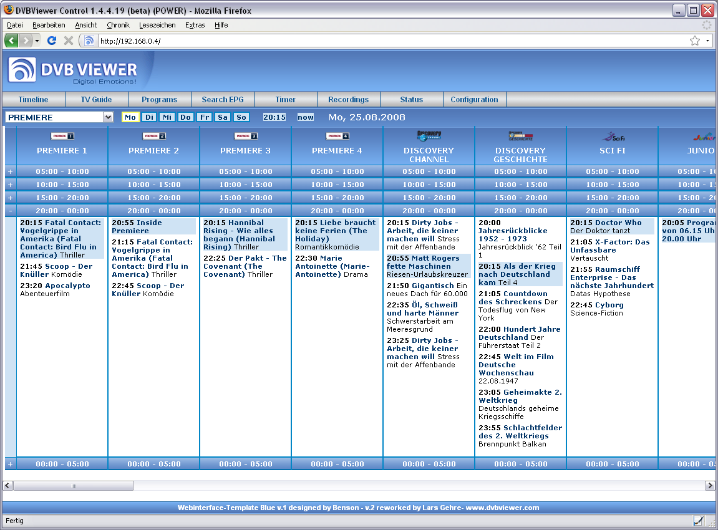Viewport: 718px width, 530px height.
Task: Collapse the 20:00 - 00:00 time block
Action: (x=10, y=211)
